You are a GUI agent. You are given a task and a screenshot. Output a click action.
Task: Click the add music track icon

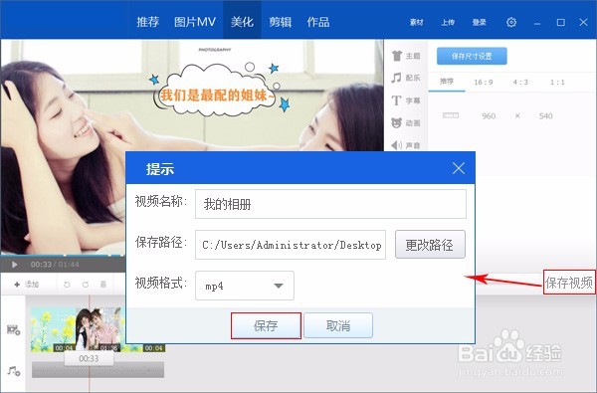click(x=13, y=371)
